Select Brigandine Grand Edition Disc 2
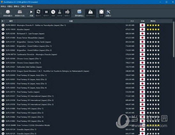175x135 pixels. pos(34,50)
